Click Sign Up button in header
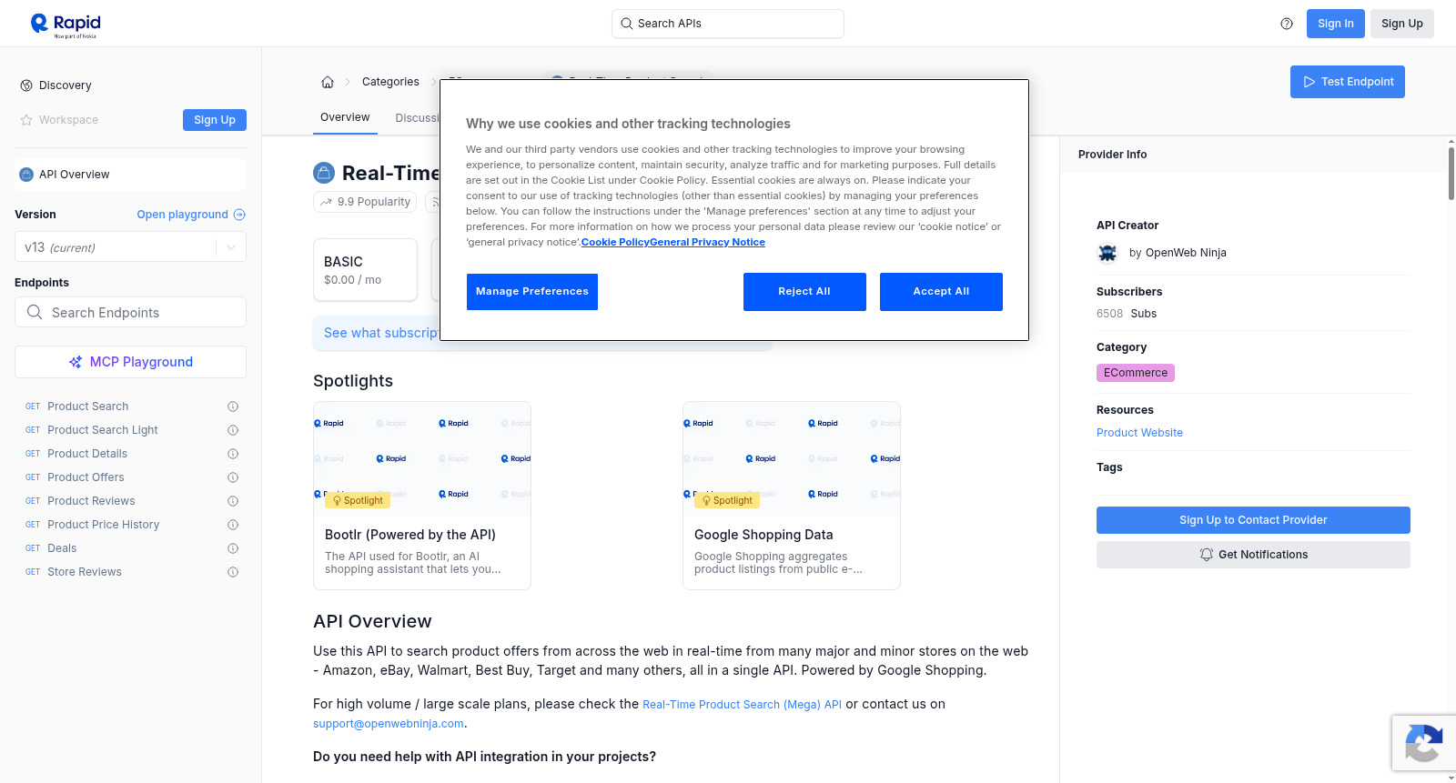Viewport: 1456px width, 783px height. tap(1402, 24)
